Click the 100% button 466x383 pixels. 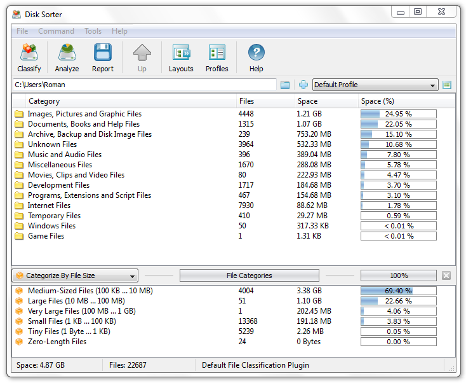[x=399, y=275]
